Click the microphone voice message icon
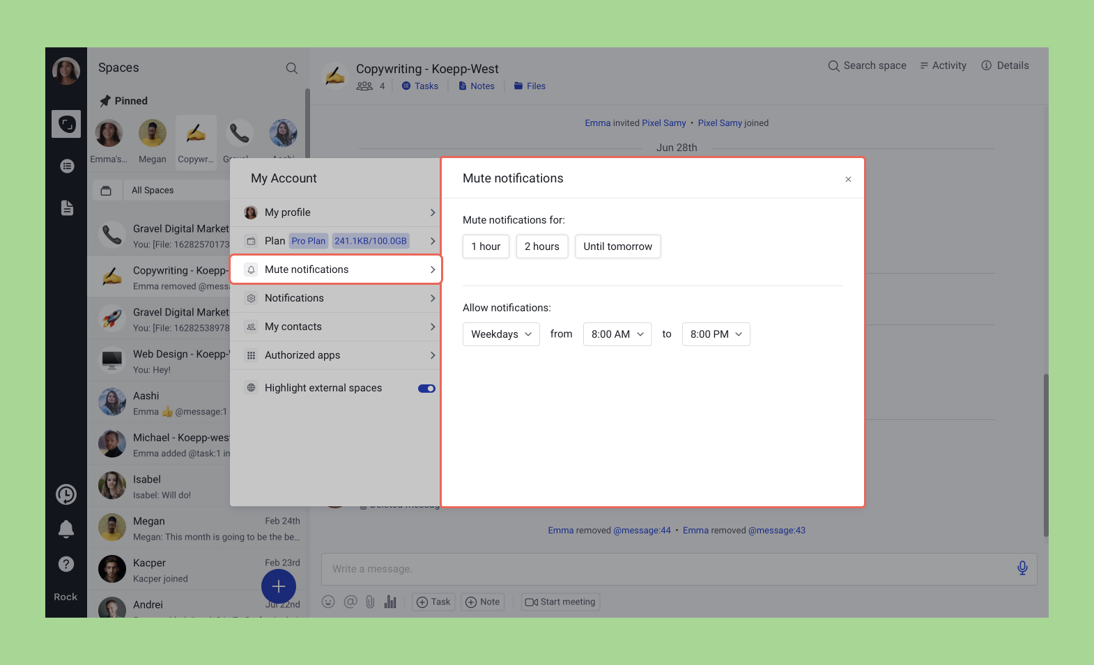Viewport: 1094px width, 665px height. click(1022, 568)
